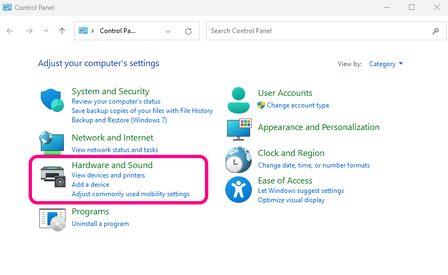This screenshot has width=448, height=275.
Task: Open the User Accounts person icon
Action: [239, 100]
